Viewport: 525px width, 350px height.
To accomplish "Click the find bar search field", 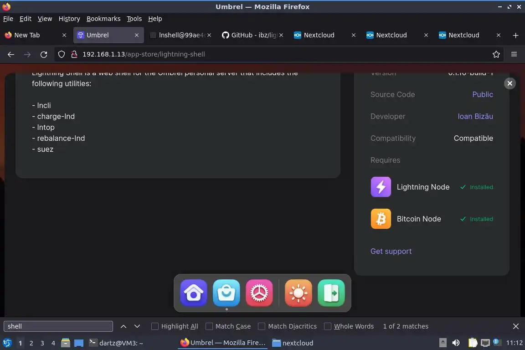I will [x=58, y=326].
